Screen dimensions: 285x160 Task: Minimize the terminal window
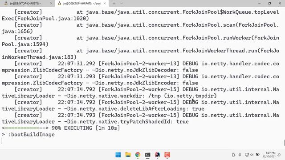click(259, 3)
